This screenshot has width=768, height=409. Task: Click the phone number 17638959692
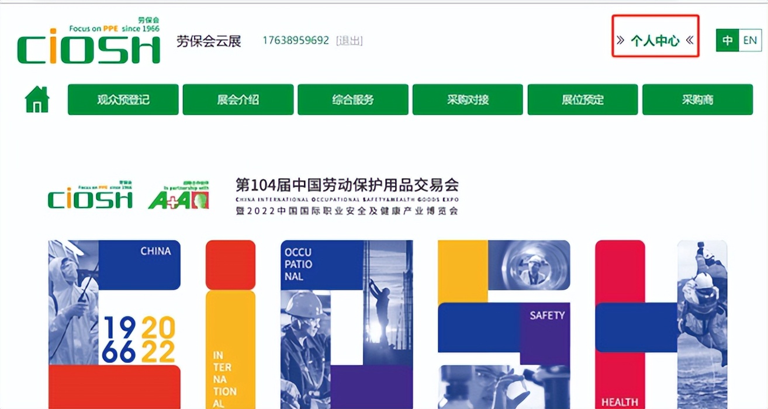click(296, 41)
